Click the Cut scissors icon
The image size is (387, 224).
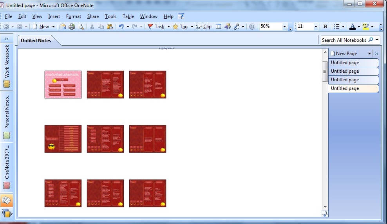pyautogui.click(x=92, y=27)
